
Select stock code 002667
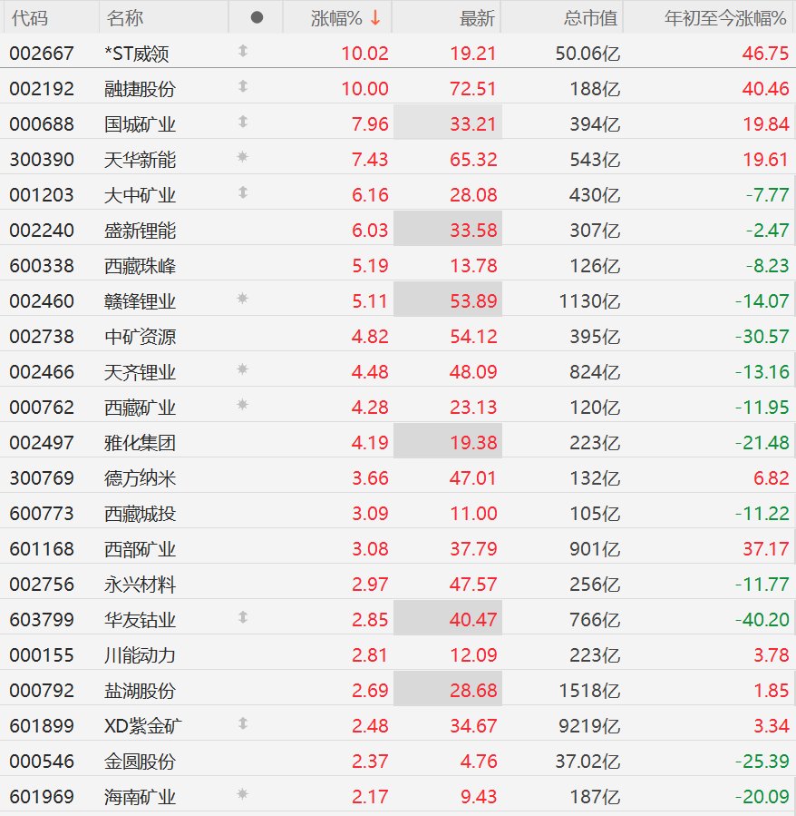coord(42,54)
